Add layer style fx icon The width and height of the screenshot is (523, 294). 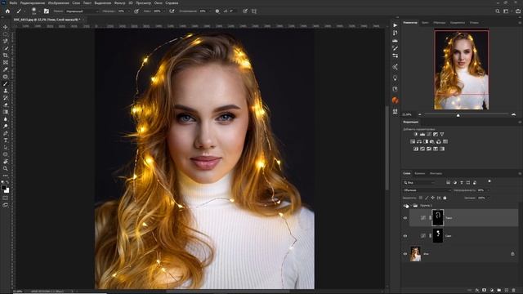click(477, 291)
